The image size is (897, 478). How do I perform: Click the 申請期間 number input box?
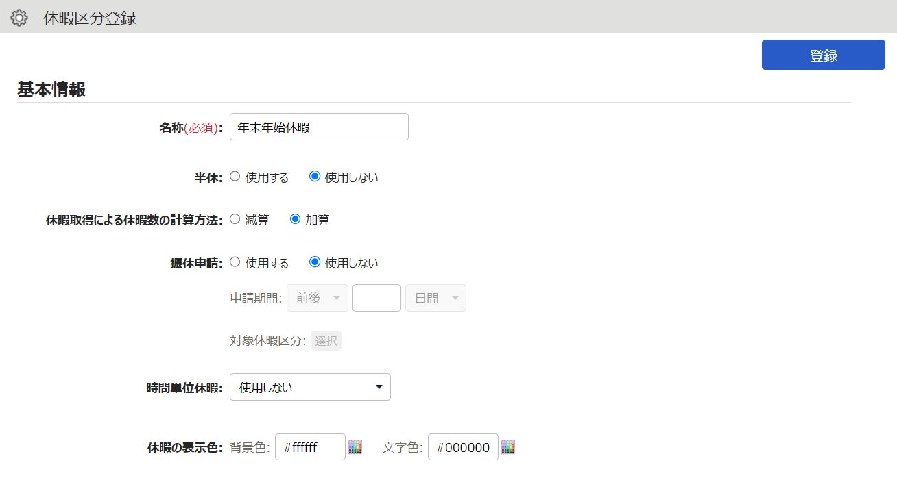[x=376, y=298]
